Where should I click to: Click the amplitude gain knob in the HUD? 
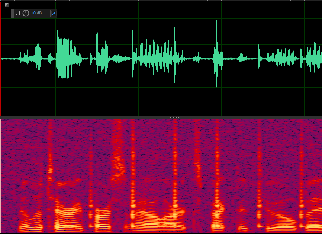click(26, 13)
